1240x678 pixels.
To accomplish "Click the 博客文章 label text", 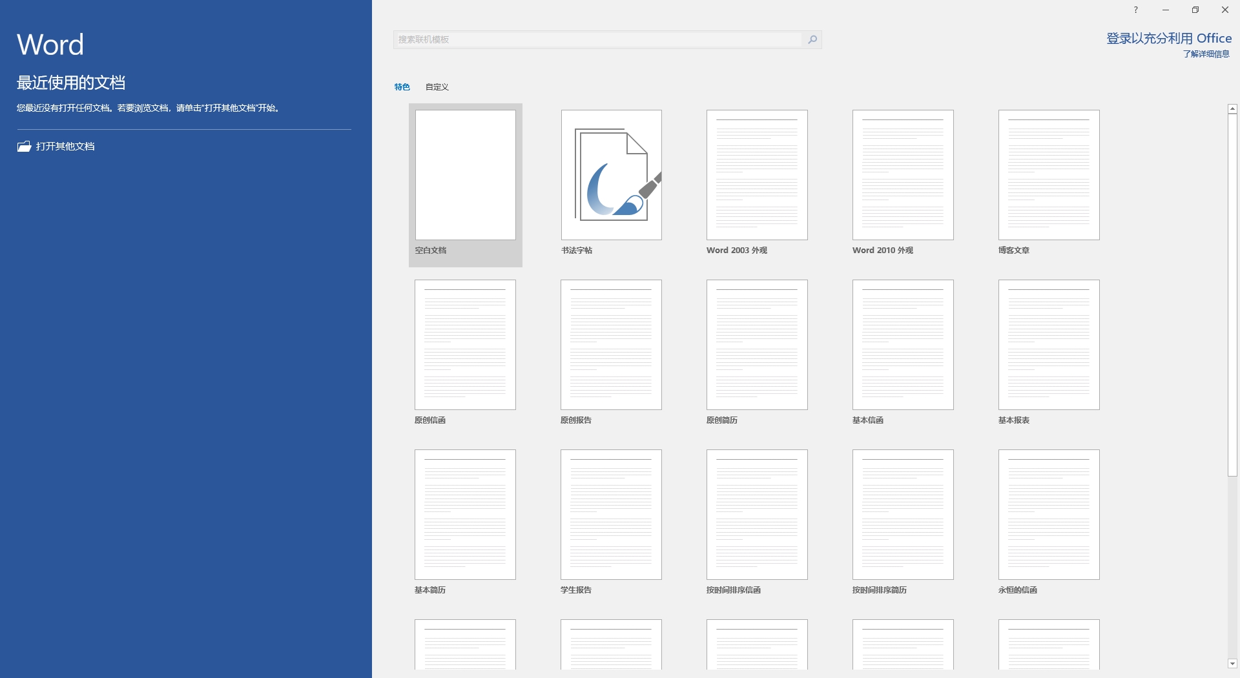I will point(1014,251).
